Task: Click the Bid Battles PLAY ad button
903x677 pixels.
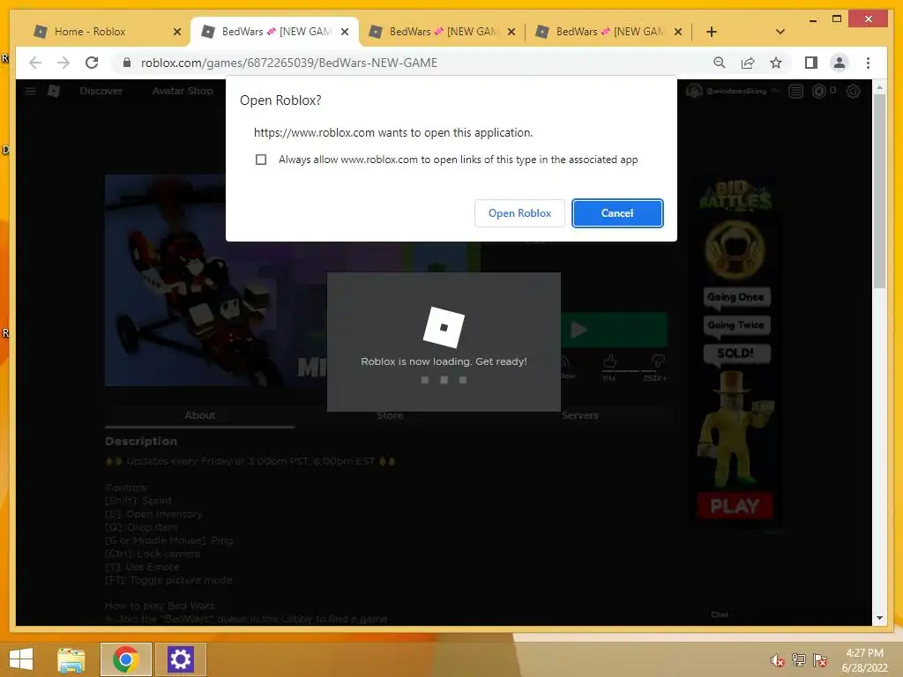Action: click(x=735, y=506)
